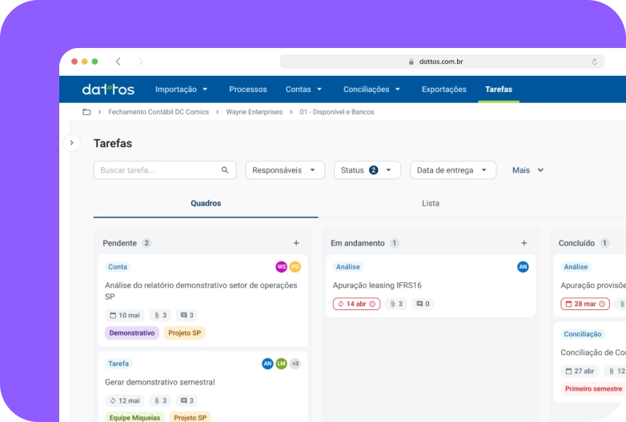This screenshot has height=422, width=626.
Task: Open task Análise do relatório demonstrativo
Action: (201, 291)
